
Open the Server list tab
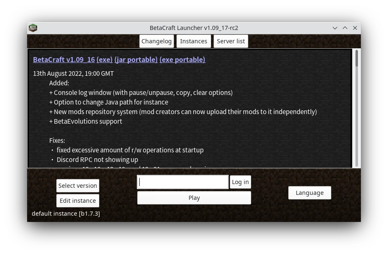tap(231, 41)
